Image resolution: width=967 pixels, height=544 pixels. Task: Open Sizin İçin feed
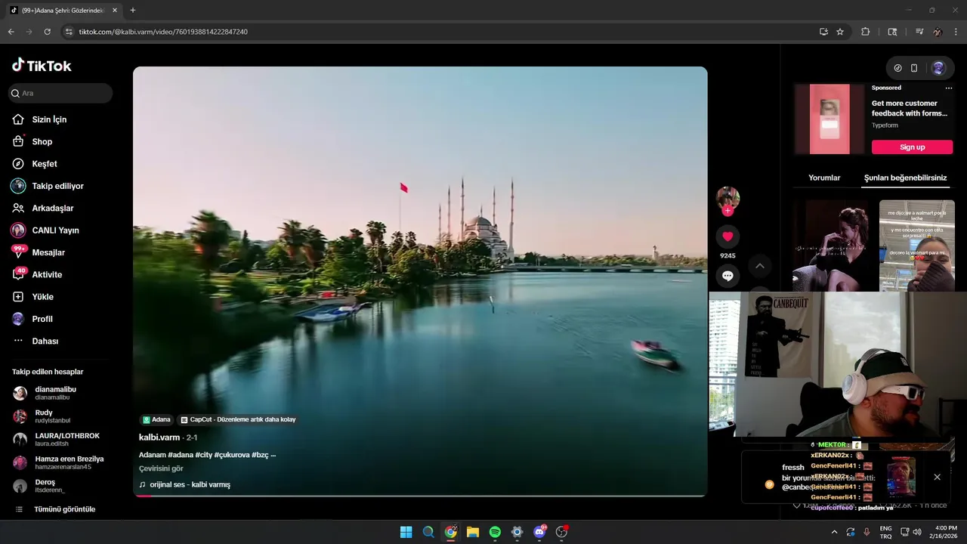49,119
